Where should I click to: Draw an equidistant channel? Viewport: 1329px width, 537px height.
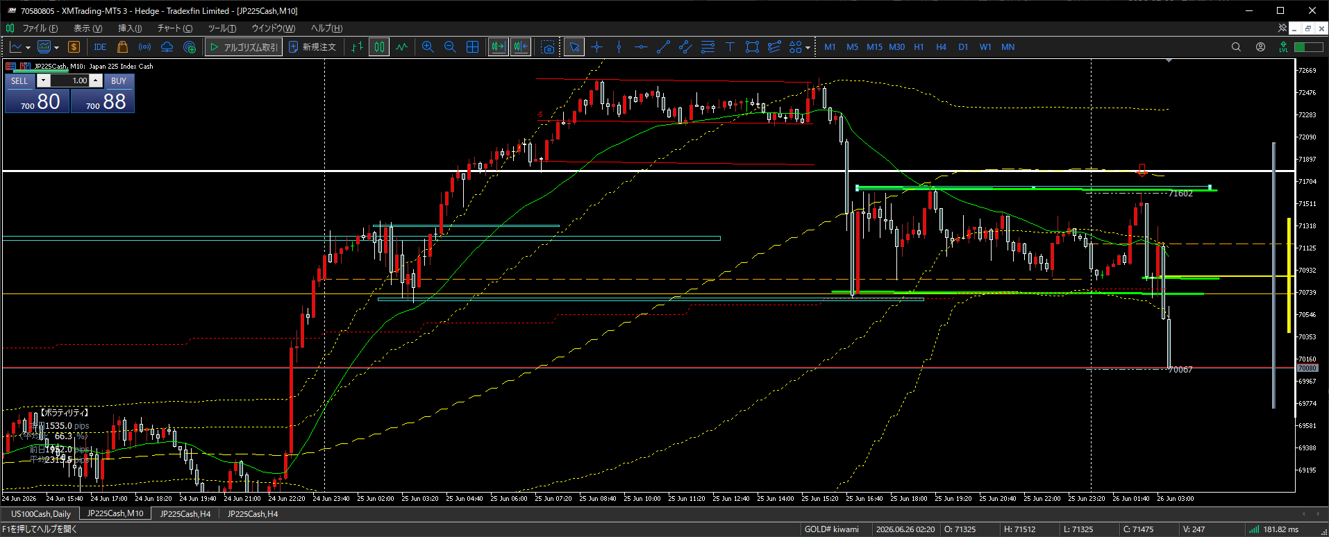point(685,47)
